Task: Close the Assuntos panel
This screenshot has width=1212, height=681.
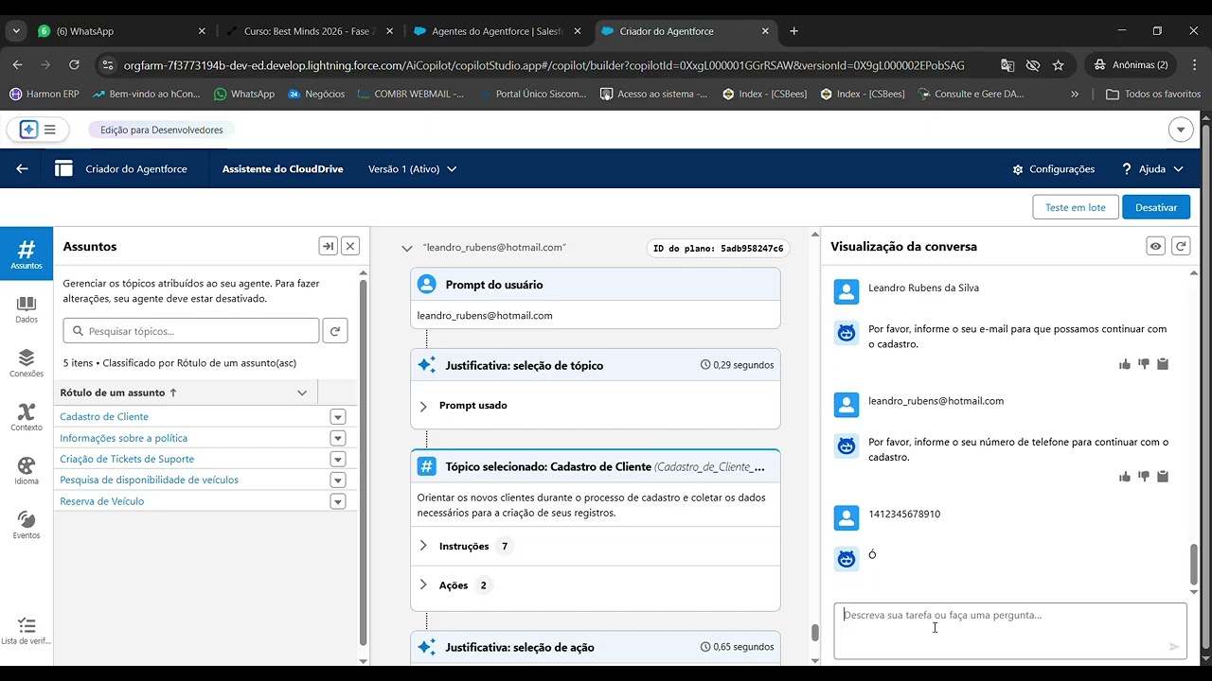Action: point(350,247)
